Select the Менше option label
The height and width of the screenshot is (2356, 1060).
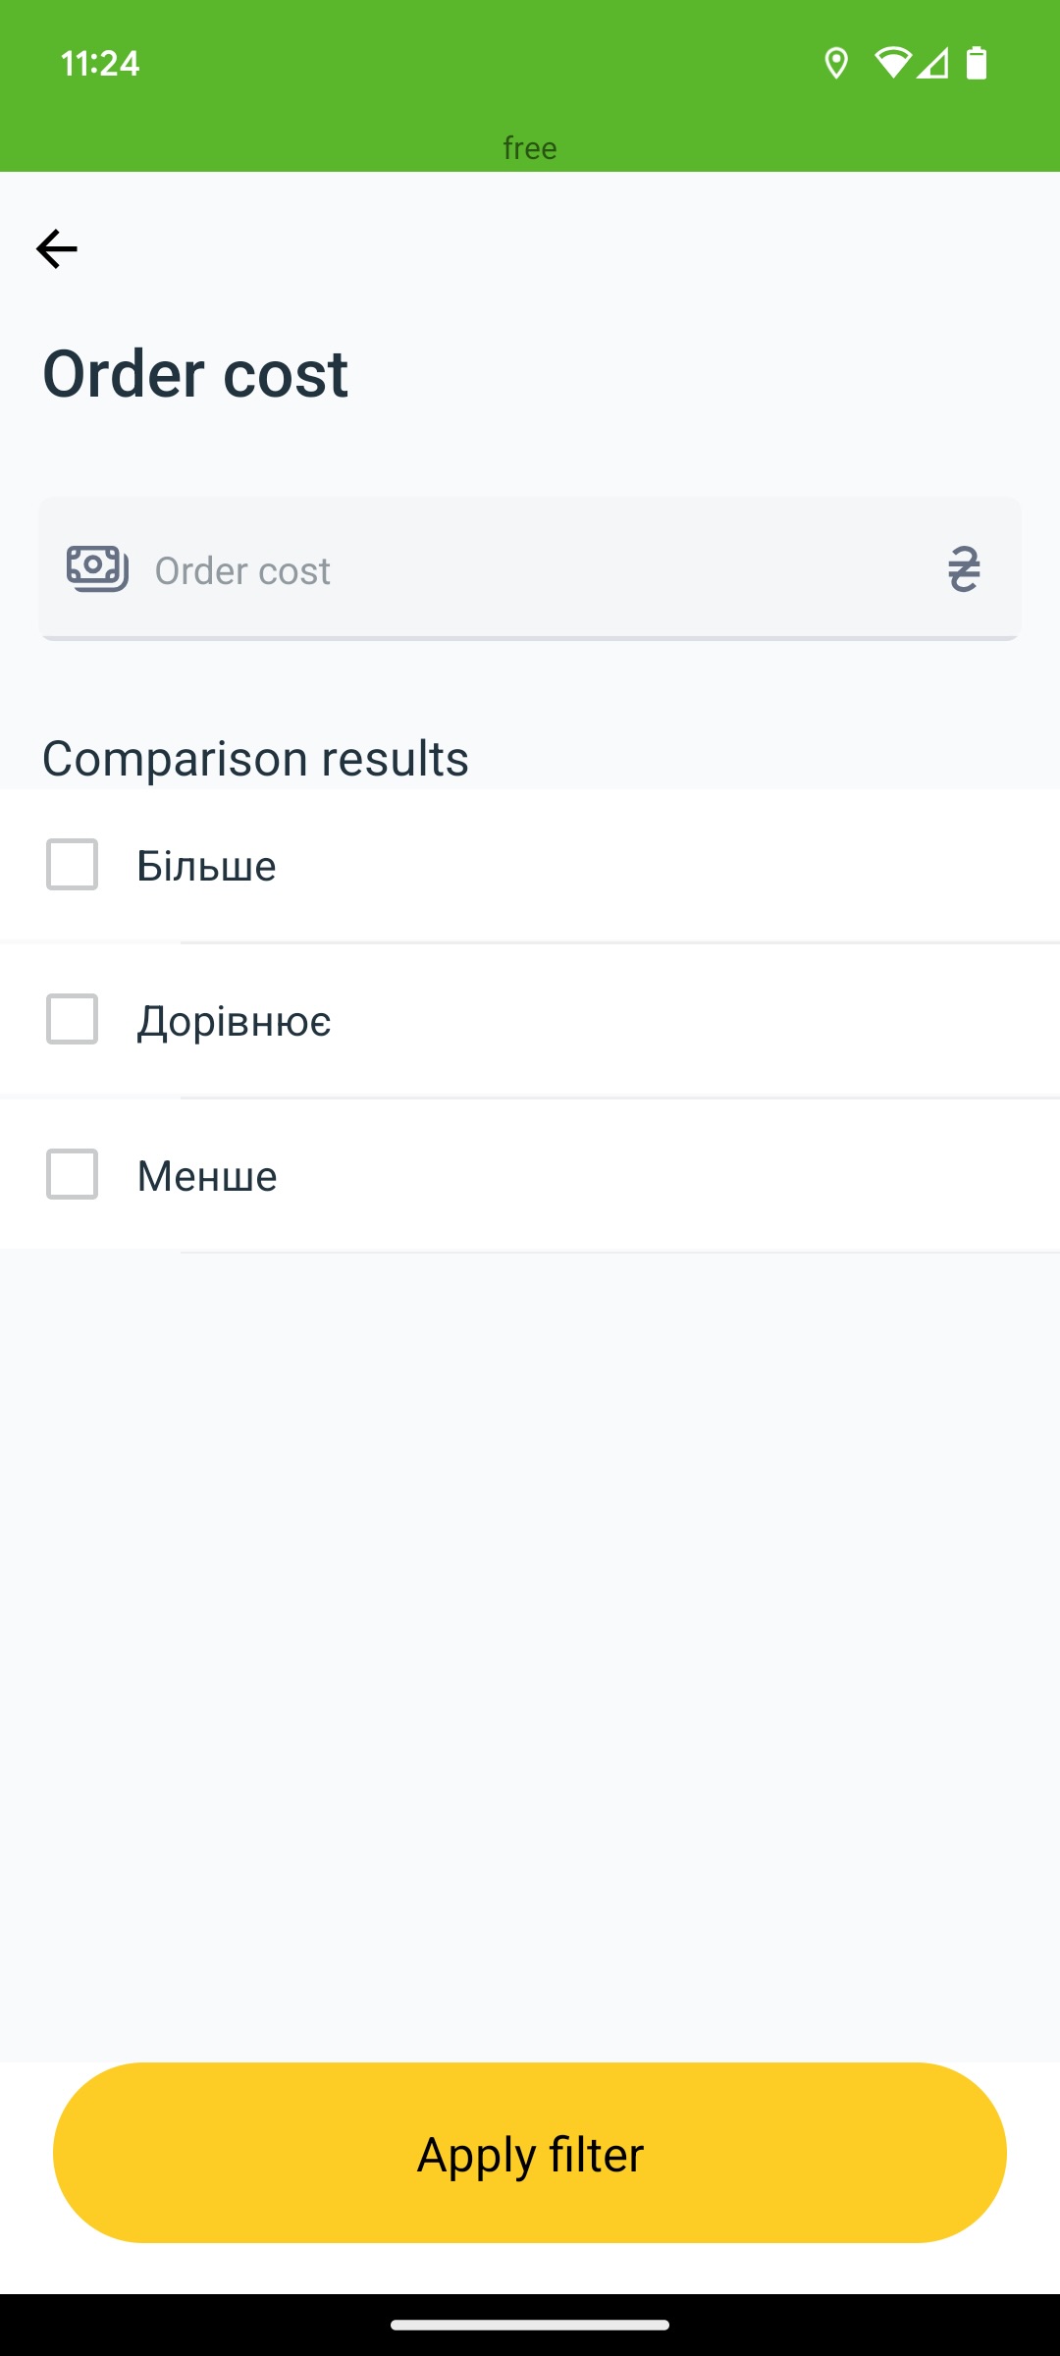point(207,1176)
